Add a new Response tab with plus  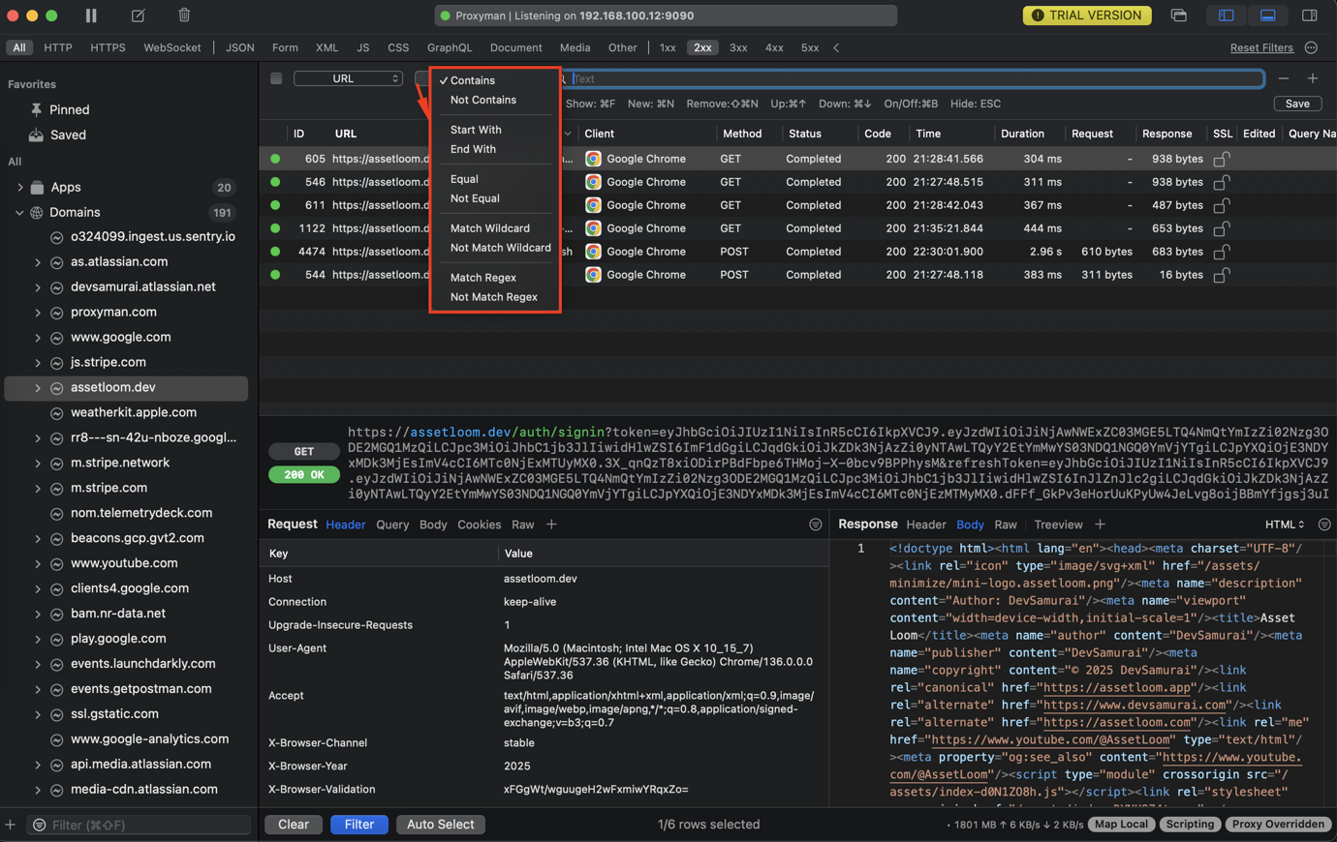[1100, 525]
